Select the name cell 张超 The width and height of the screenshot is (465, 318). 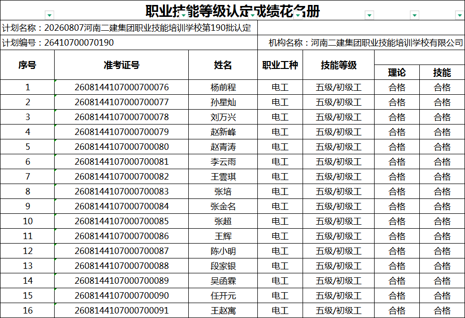click(x=223, y=221)
